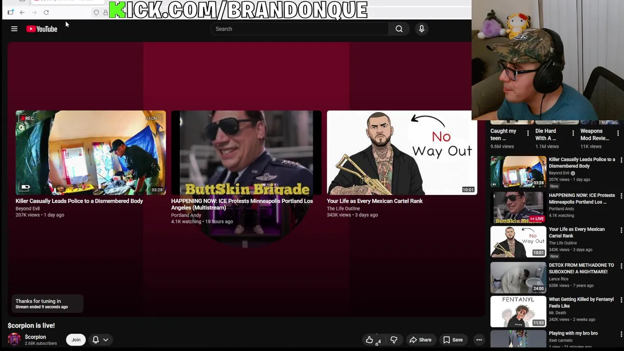624x351 pixels.
Task: Open Detox from Methadone video thumbnail
Action: 518,277
